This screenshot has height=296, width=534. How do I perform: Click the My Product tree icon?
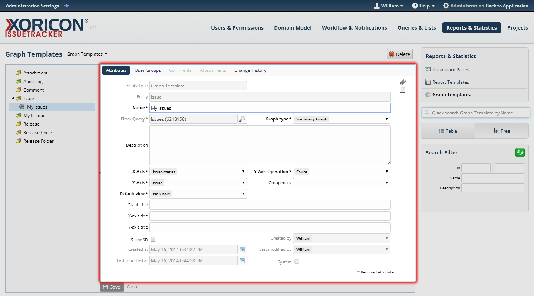tap(18, 115)
